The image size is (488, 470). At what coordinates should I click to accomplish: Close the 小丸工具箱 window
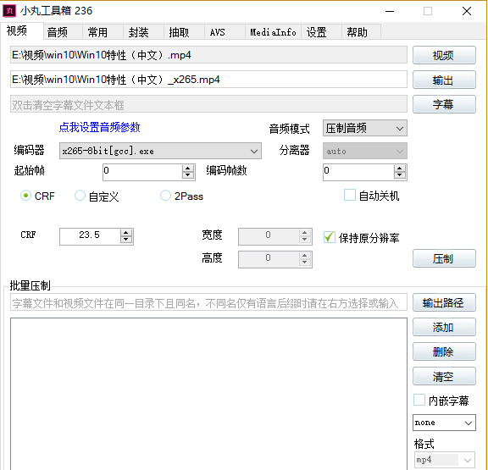tap(467, 11)
